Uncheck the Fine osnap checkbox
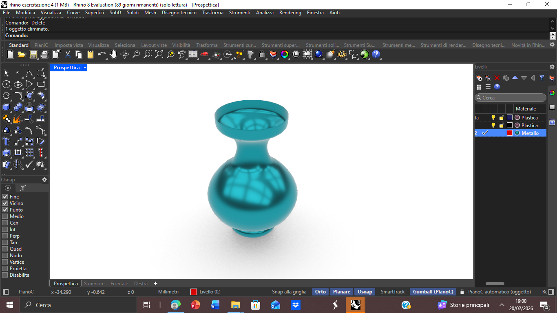 point(5,197)
